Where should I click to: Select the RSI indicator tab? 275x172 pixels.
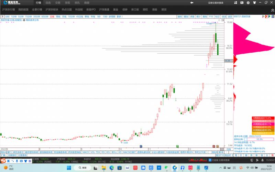coord(103,152)
